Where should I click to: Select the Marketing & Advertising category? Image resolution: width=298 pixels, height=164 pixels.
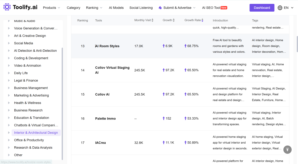tap(31, 95)
